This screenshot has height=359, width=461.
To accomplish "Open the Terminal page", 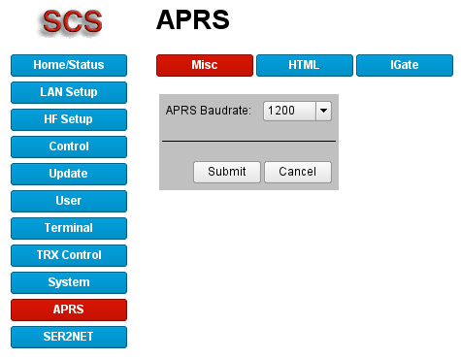I will click(69, 228).
